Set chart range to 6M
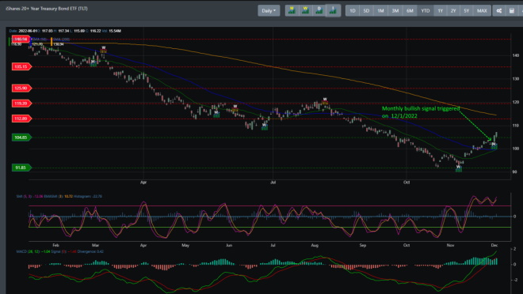The image size is (523, 294). pyautogui.click(x=410, y=10)
